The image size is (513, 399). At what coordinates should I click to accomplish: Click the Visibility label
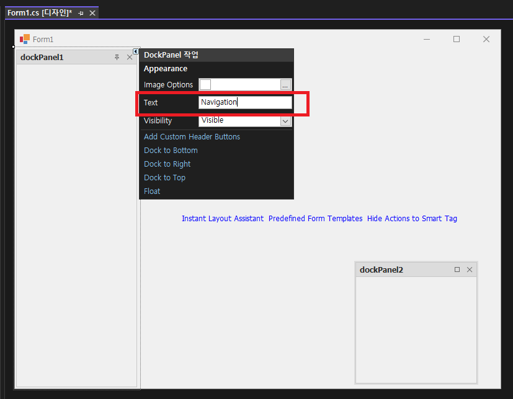(158, 121)
